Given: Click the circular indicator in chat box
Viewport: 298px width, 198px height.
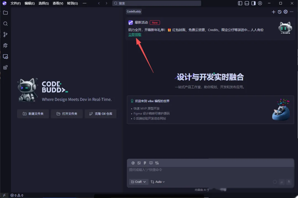Looking at the screenshot, I should click(275, 182).
